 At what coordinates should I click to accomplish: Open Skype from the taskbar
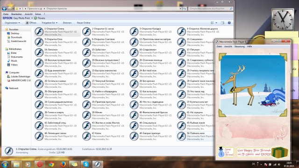tap(86, 164)
